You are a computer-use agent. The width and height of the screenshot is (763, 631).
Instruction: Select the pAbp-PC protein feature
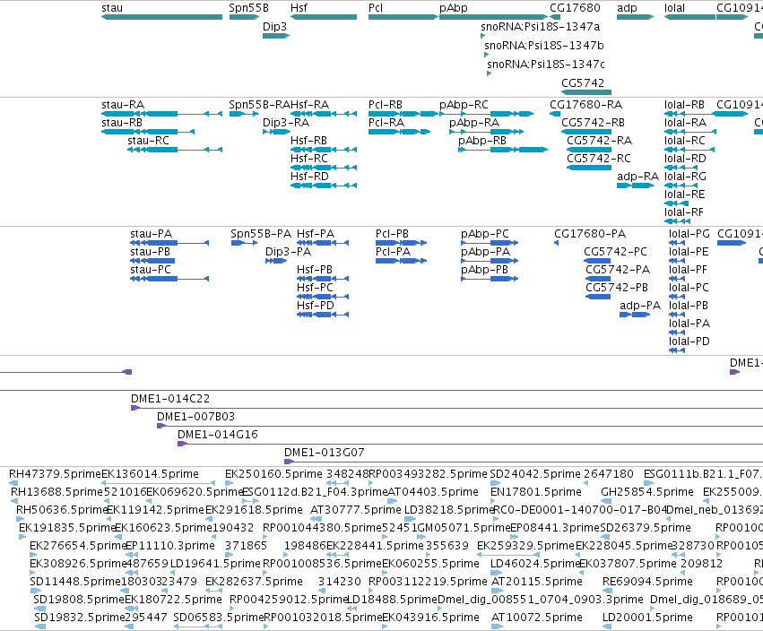tap(490, 243)
